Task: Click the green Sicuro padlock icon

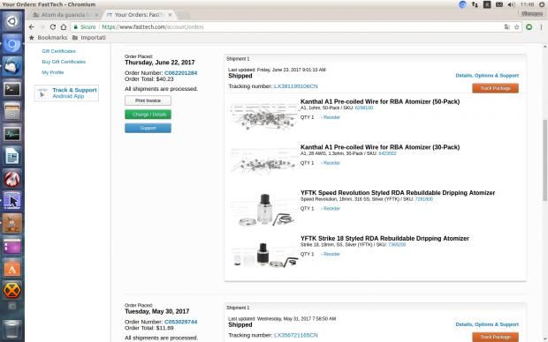Action: pos(75,26)
